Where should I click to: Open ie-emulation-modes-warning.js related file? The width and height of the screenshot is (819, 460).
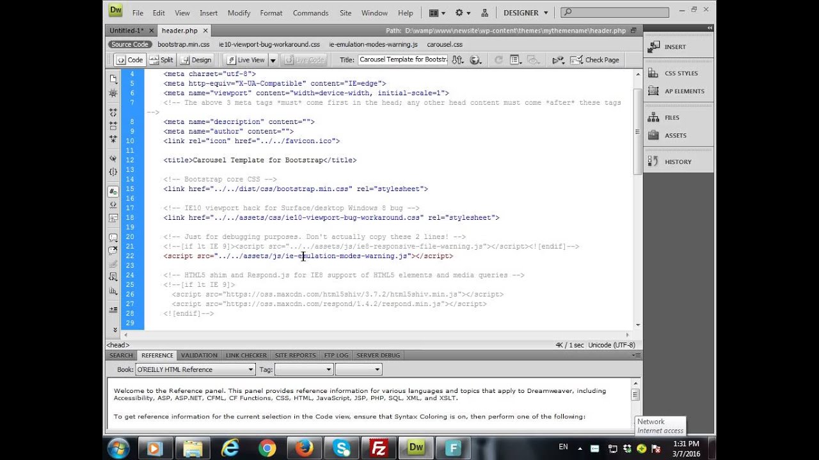point(373,44)
